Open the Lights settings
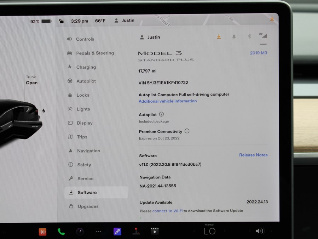 (x=79, y=109)
